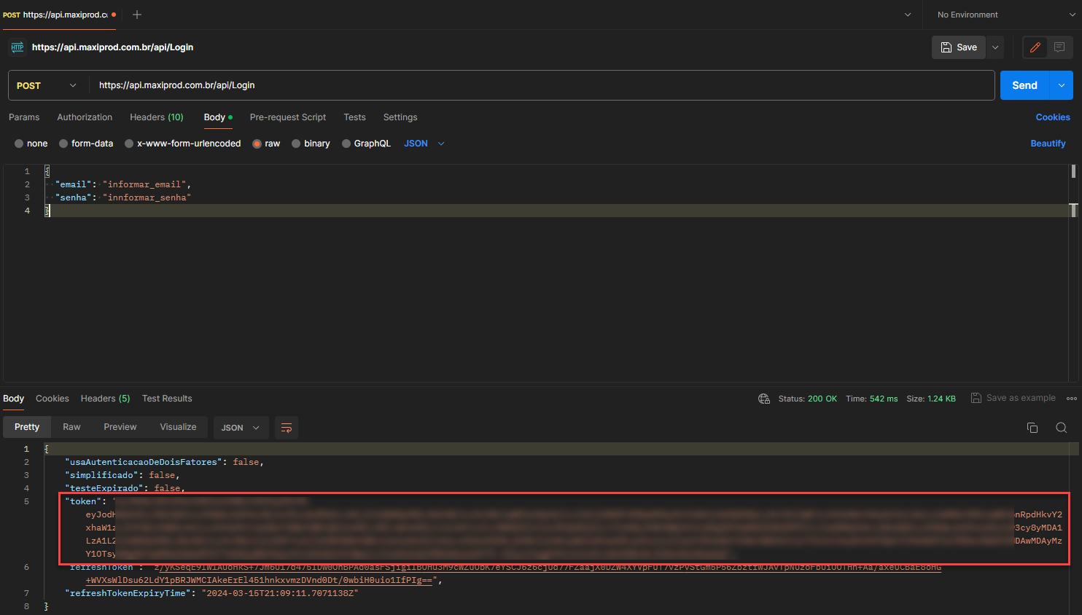
Task: Click the plus icon to open new tab
Action: coord(137,15)
